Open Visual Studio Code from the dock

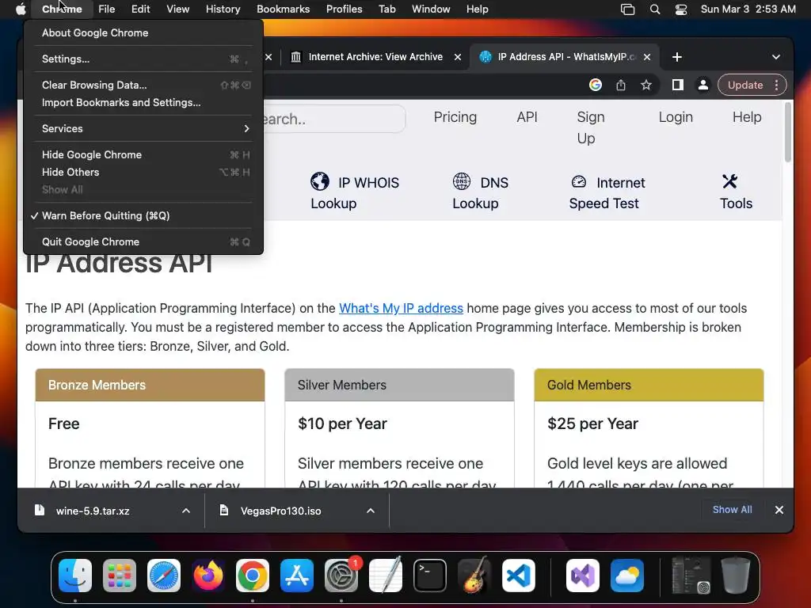(x=519, y=576)
